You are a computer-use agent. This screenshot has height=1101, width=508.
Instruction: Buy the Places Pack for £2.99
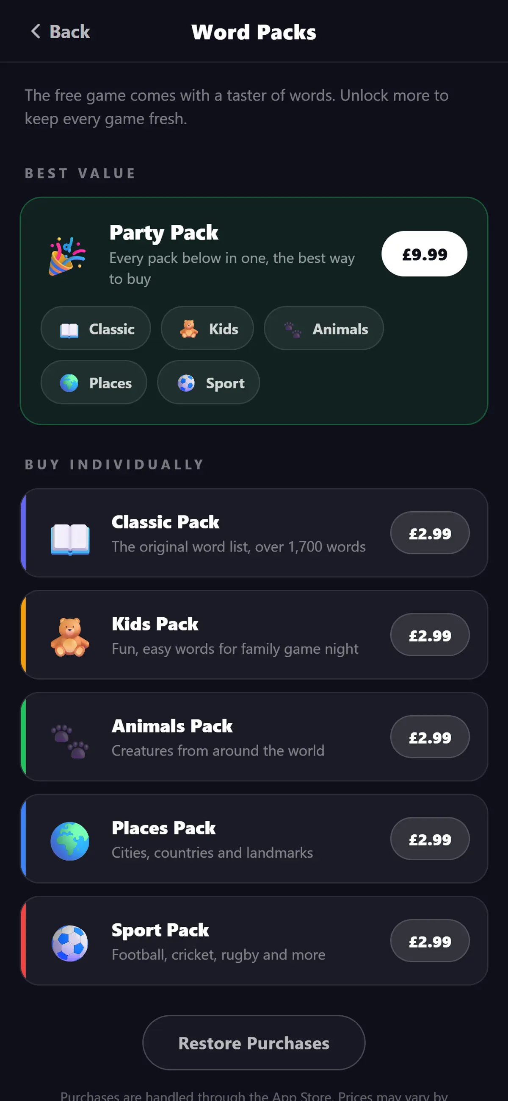click(430, 839)
